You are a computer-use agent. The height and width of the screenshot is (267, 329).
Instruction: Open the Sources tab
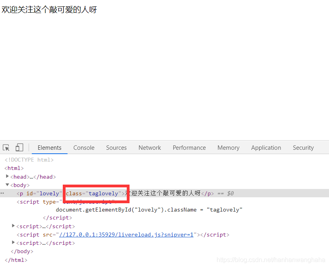click(116, 148)
